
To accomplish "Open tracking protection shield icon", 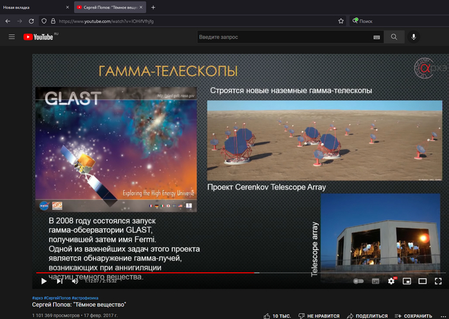I will click(x=44, y=21).
